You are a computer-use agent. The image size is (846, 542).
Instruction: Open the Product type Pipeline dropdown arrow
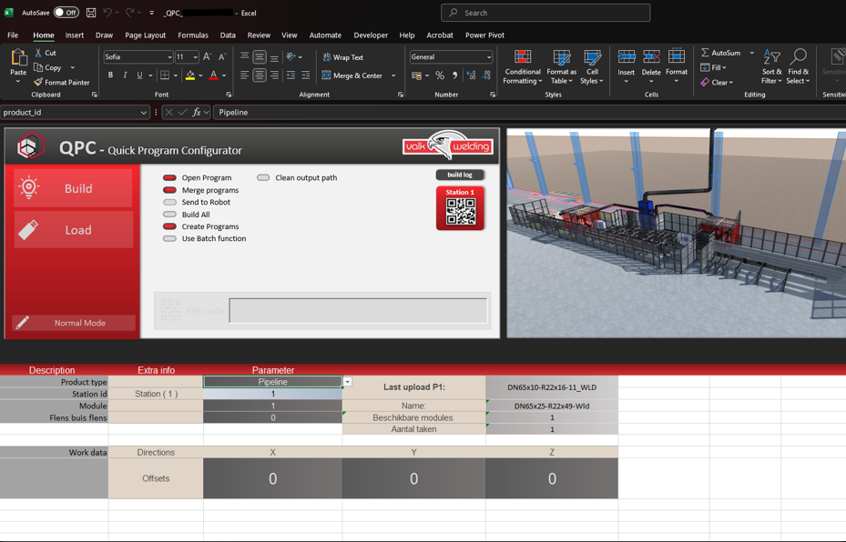click(x=348, y=381)
